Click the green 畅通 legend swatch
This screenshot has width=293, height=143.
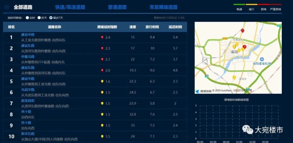(239, 5)
